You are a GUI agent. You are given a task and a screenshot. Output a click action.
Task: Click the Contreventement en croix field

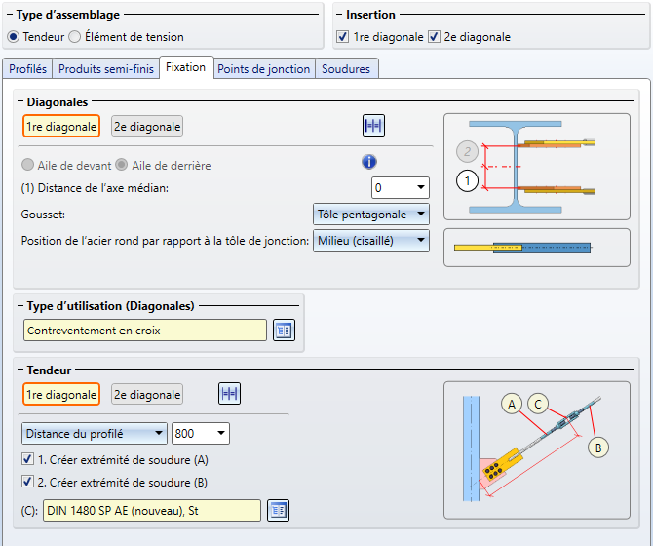pos(144,331)
